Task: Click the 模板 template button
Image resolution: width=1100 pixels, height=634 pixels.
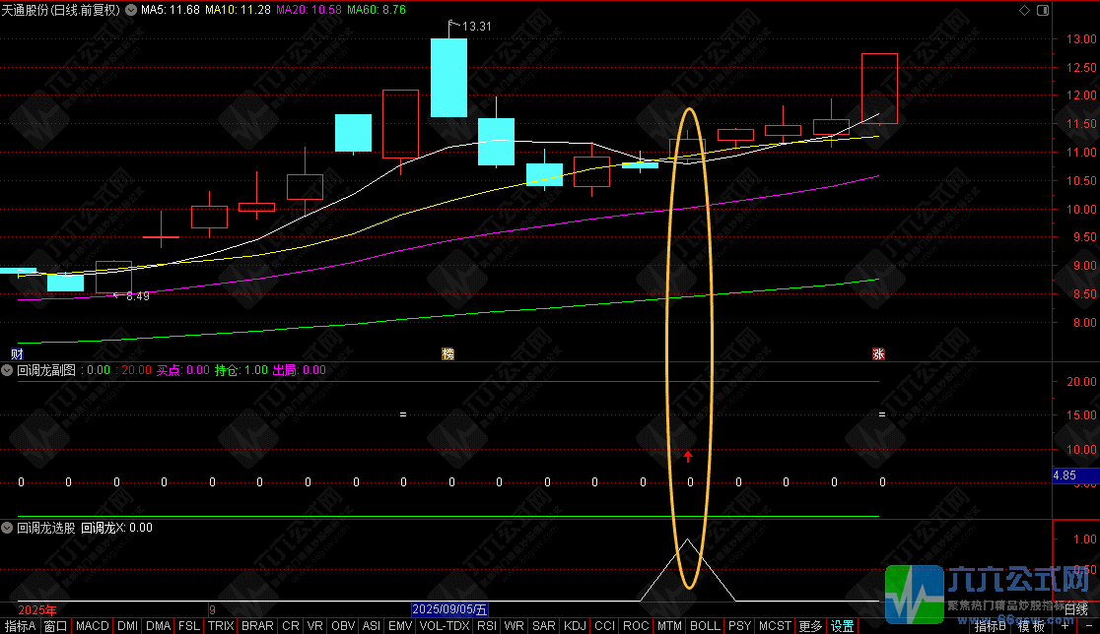Action: coord(1031,626)
